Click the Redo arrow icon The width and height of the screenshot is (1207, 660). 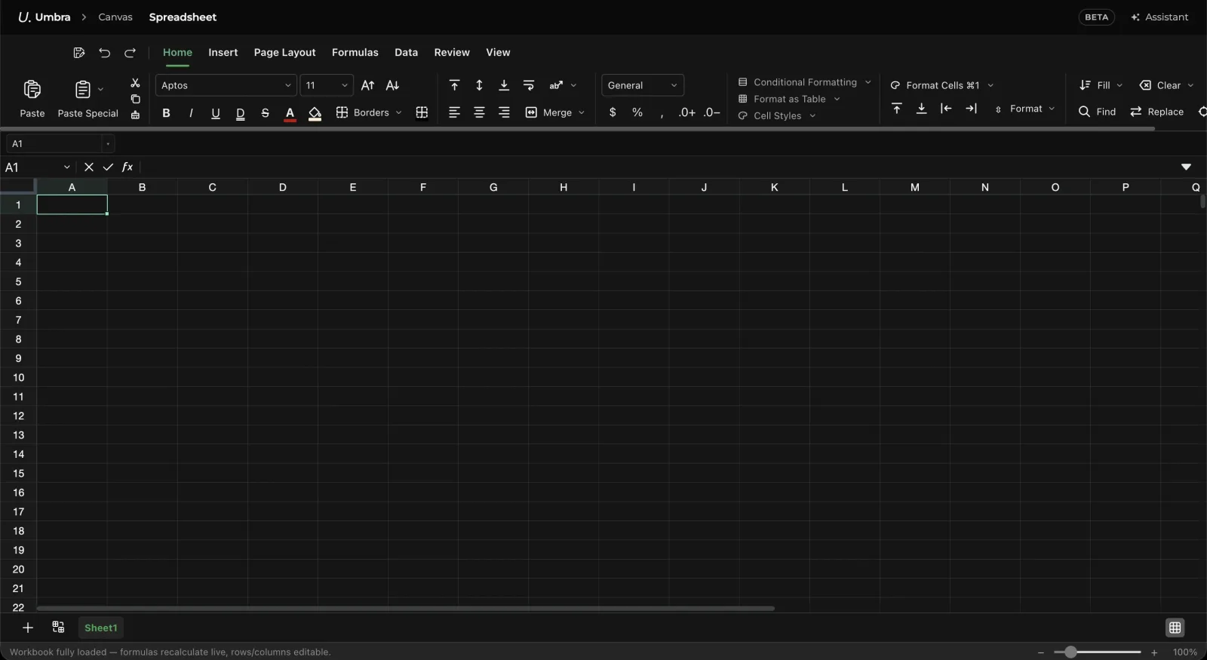click(x=130, y=53)
